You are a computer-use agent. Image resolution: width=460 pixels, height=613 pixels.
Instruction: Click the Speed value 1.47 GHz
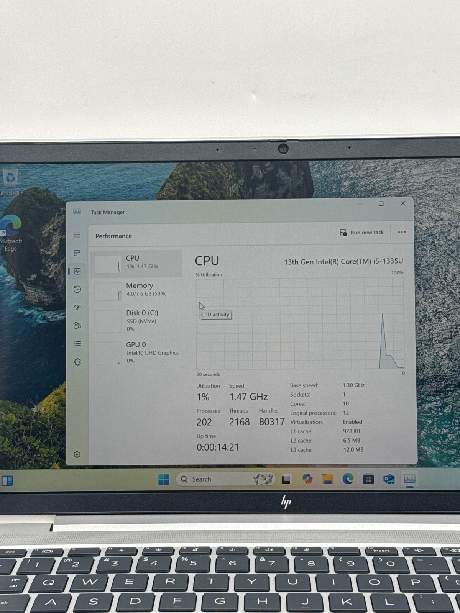(x=248, y=397)
